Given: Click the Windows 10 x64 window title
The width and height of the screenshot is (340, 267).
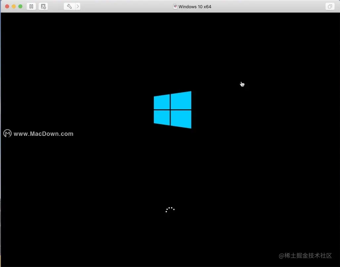Looking at the screenshot, I should tap(195, 7).
